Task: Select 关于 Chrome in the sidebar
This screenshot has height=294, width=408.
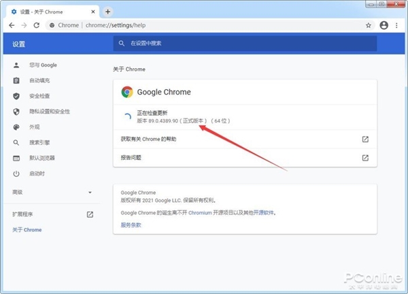Action: click(x=27, y=229)
